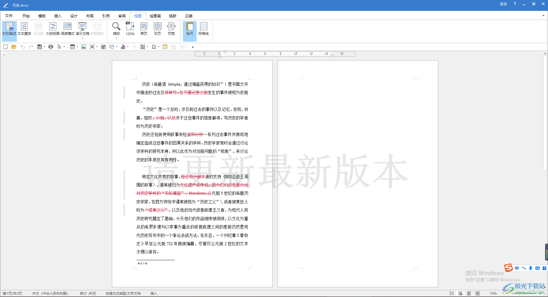The image size is (548, 297).
Task: Open the 文件 menu
Action: pos(9,16)
